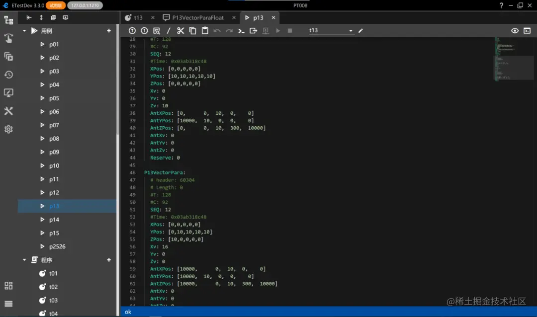The height and width of the screenshot is (317, 537).
Task: Open the project structure tree sidebar icon
Action: 8,20
